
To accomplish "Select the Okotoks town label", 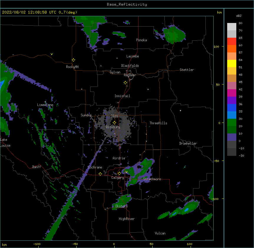I will [121, 206].
